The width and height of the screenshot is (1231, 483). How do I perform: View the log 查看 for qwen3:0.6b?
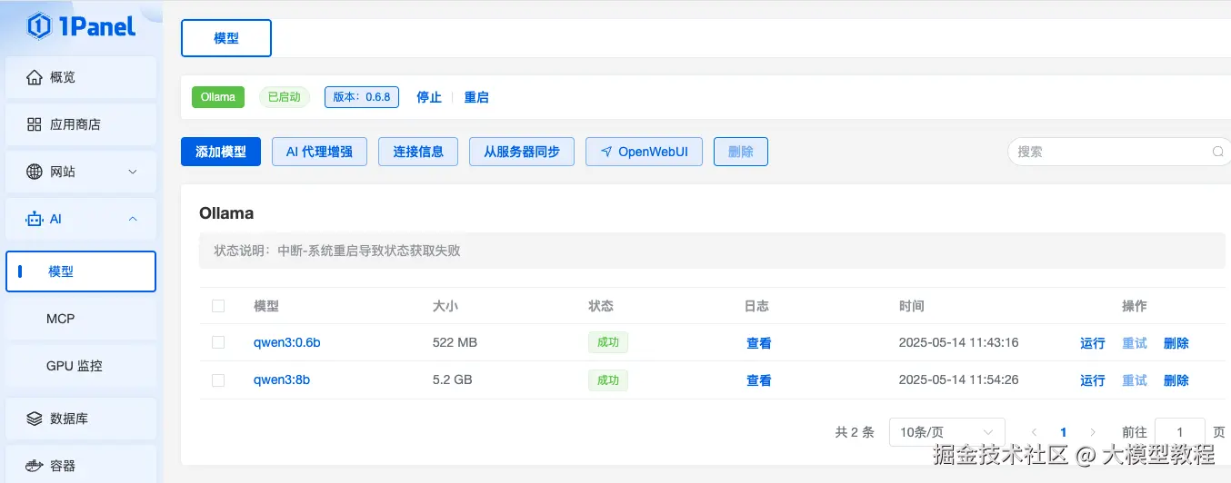tap(759, 343)
